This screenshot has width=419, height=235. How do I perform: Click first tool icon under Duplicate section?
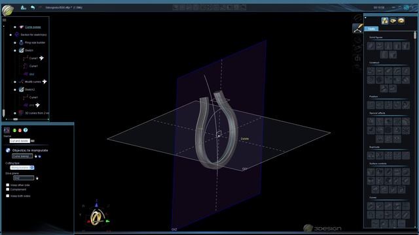[x=371, y=155]
